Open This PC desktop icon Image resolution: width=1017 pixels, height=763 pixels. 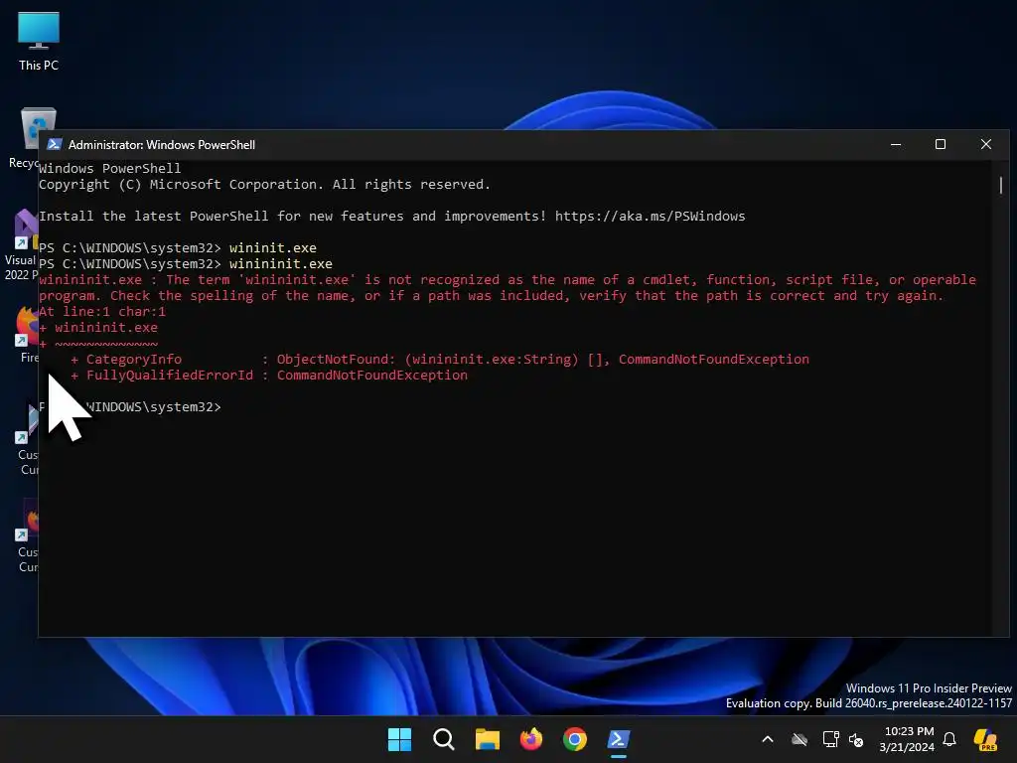(x=39, y=40)
